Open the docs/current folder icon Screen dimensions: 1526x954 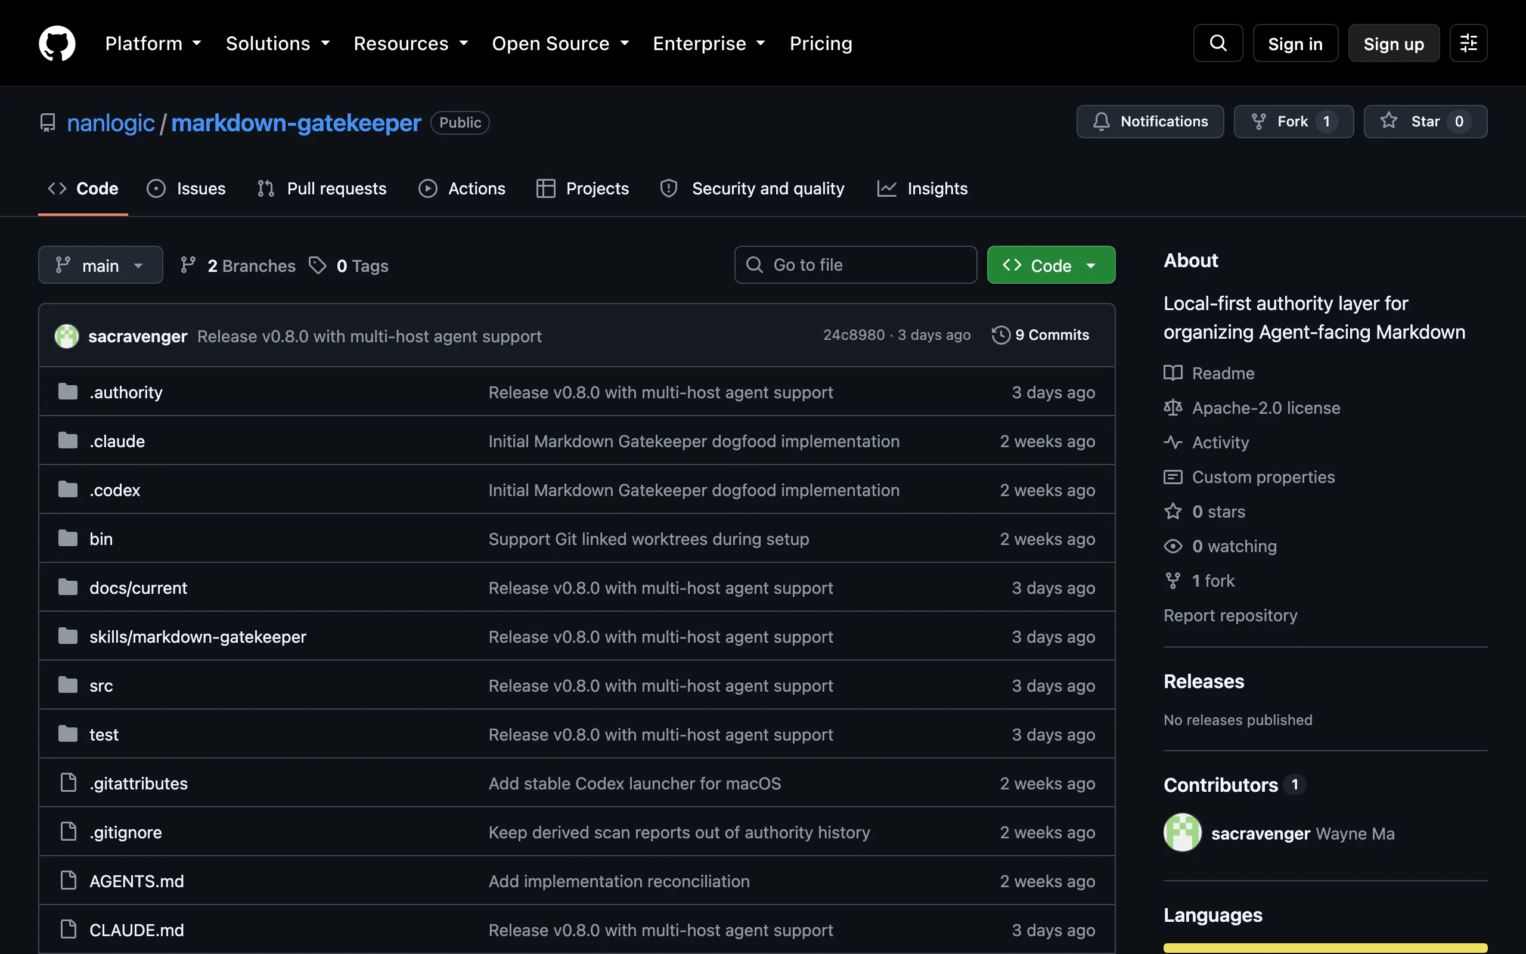coord(68,587)
